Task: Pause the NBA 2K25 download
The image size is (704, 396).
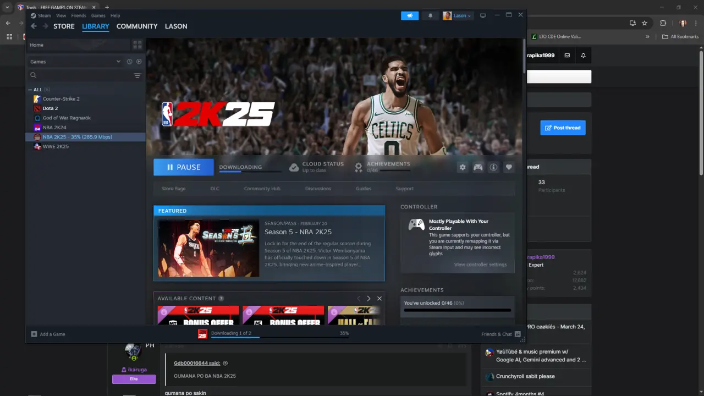Action: 184,167
